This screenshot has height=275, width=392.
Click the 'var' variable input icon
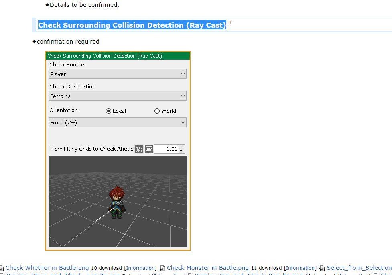point(149,149)
